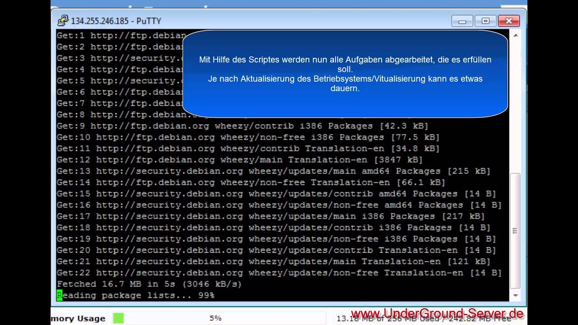Screen dimensions: 578x325
Task: Click line Get:19 updates/non-free i386 Packages
Action: pyautogui.click(x=276, y=239)
